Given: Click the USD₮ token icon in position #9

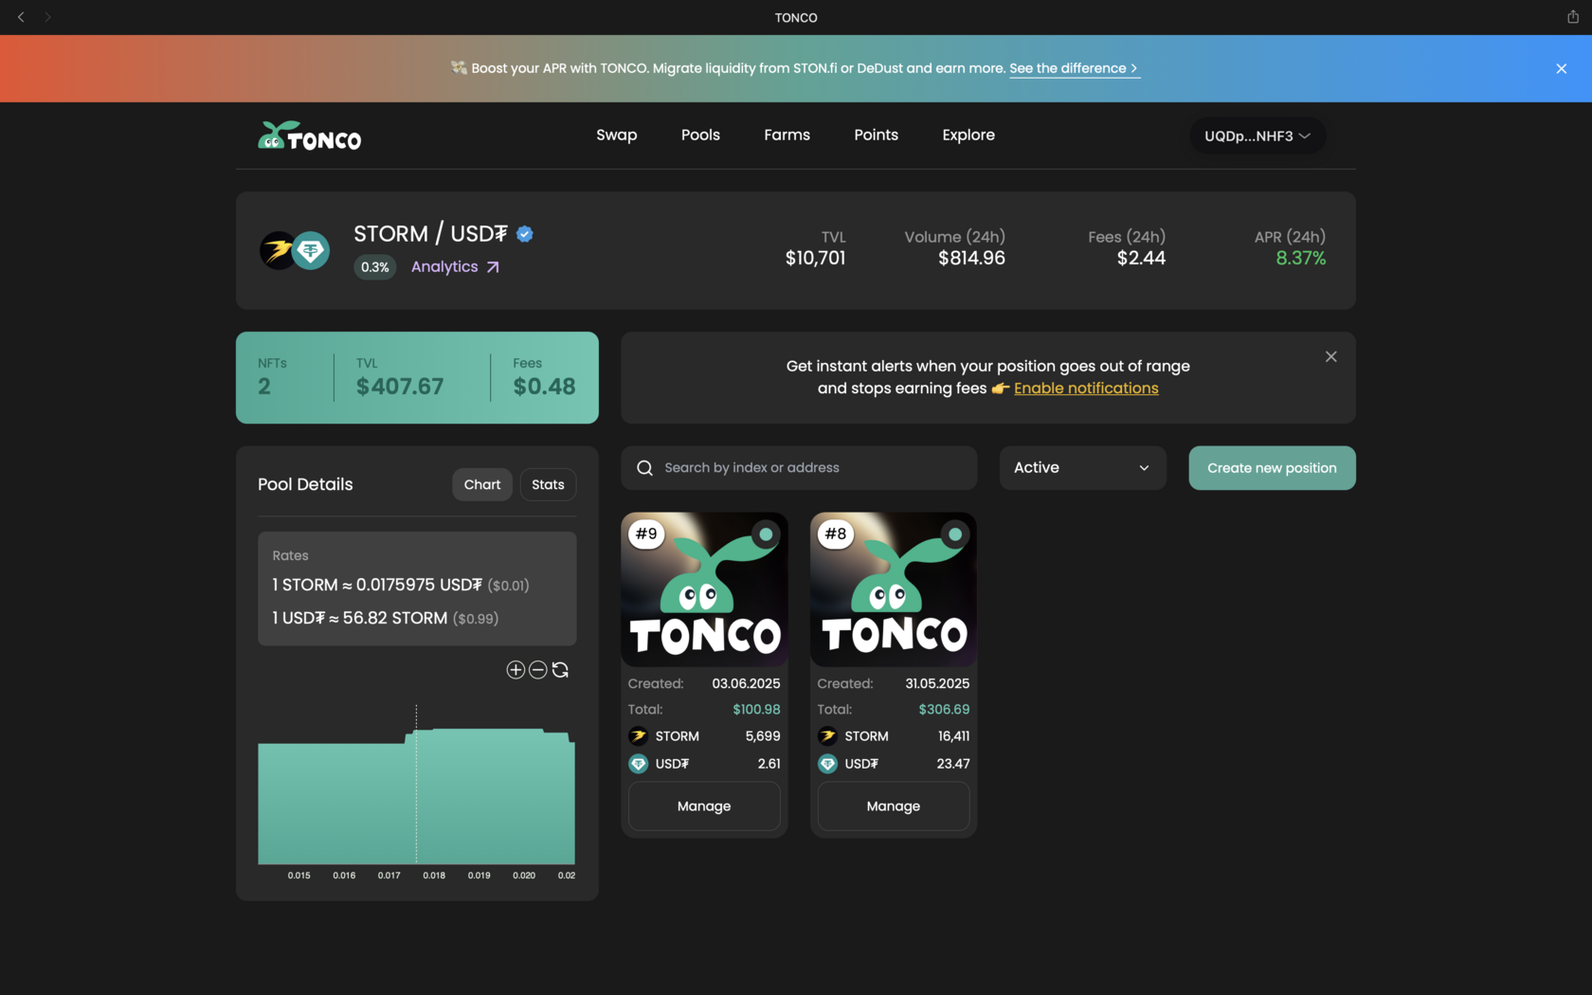Looking at the screenshot, I should click(639, 764).
